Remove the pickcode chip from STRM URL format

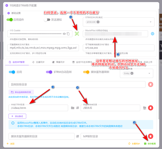pyautogui.click(x=98, y=22)
